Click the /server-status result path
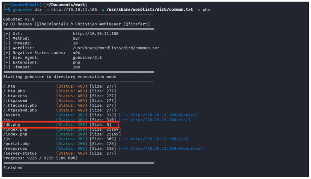The width and height of the screenshot is (311, 179). [20, 153]
